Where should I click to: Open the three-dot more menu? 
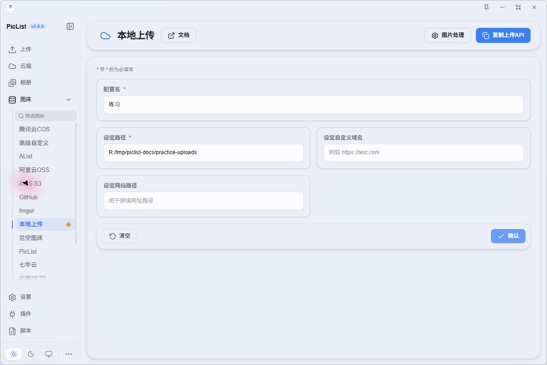pos(69,354)
